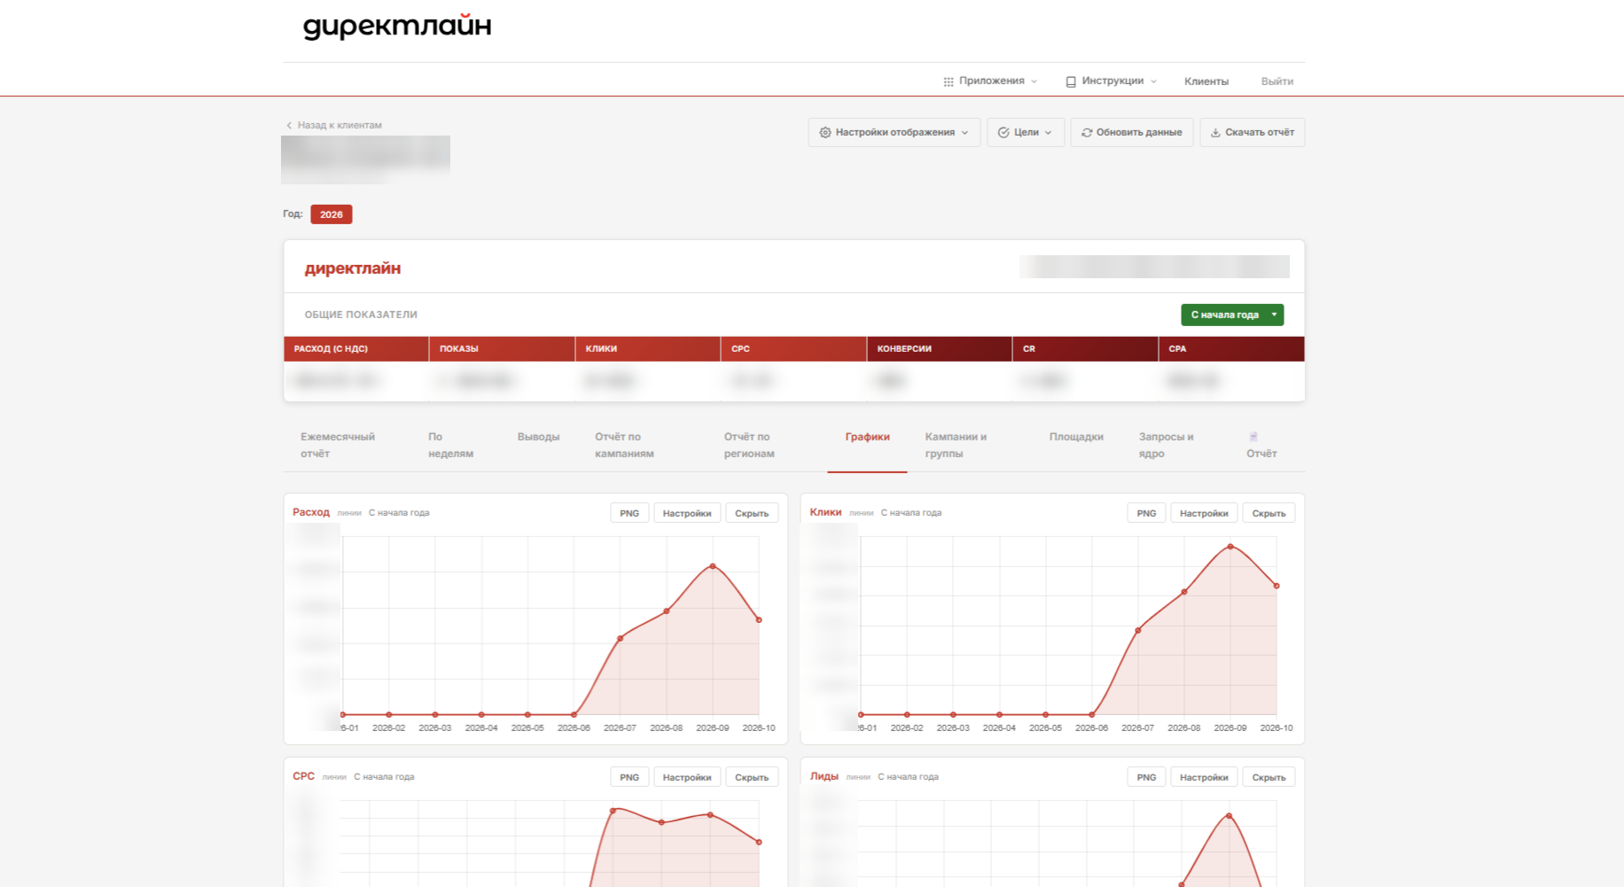Click the download icon in Скачать отчёт
Image resolution: width=1624 pixels, height=887 pixels.
[x=1215, y=133]
